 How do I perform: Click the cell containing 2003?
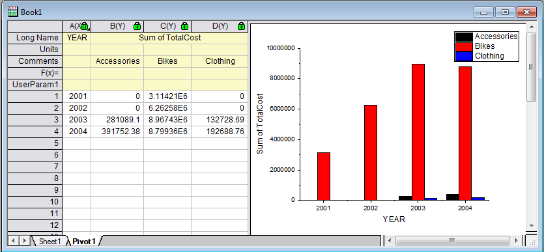77,120
